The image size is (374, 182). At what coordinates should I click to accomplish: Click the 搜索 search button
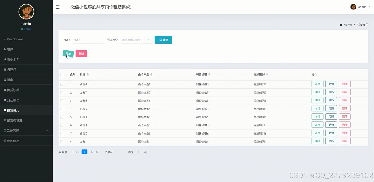163,40
